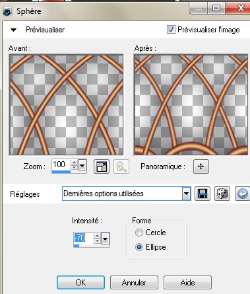
Task: Select the Ellipse radio button
Action: point(139,247)
